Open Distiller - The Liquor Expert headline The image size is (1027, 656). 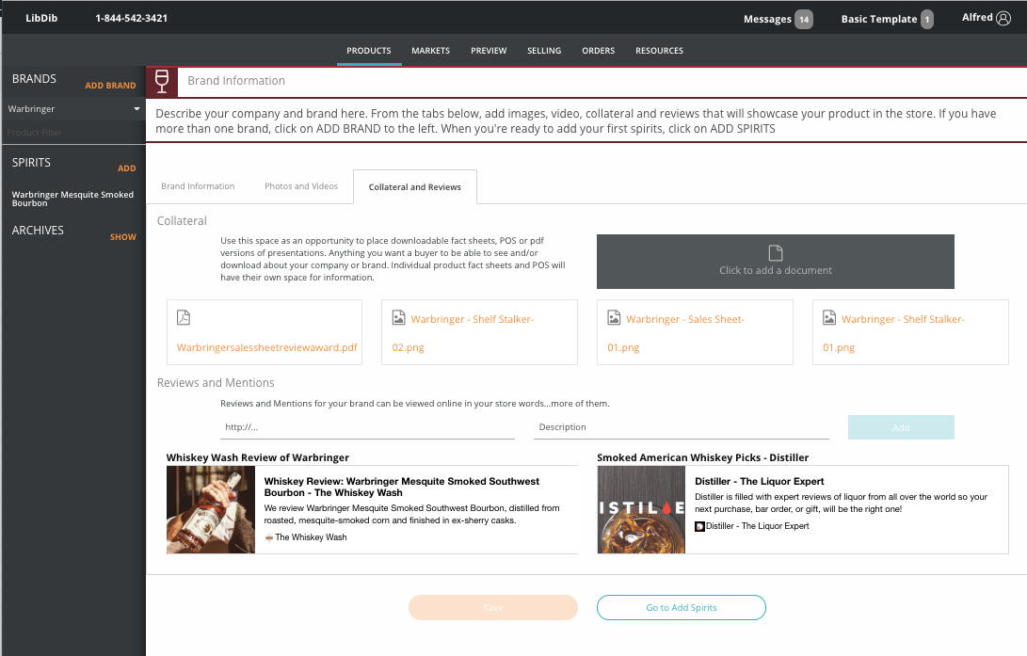point(759,481)
